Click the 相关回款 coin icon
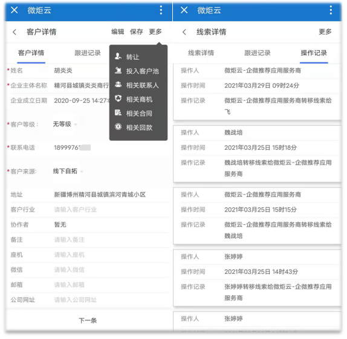Screen dimensions: 347x339 point(118,127)
